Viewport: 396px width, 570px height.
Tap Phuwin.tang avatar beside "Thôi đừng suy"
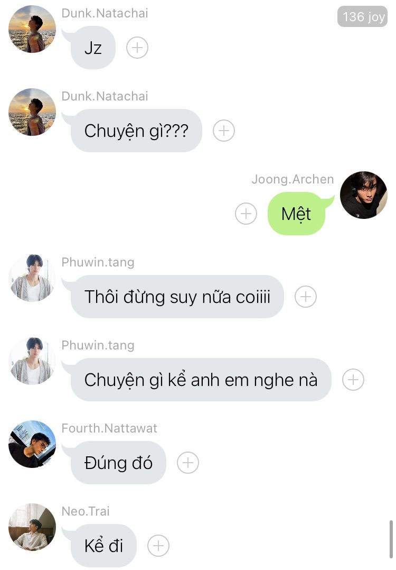tap(32, 278)
